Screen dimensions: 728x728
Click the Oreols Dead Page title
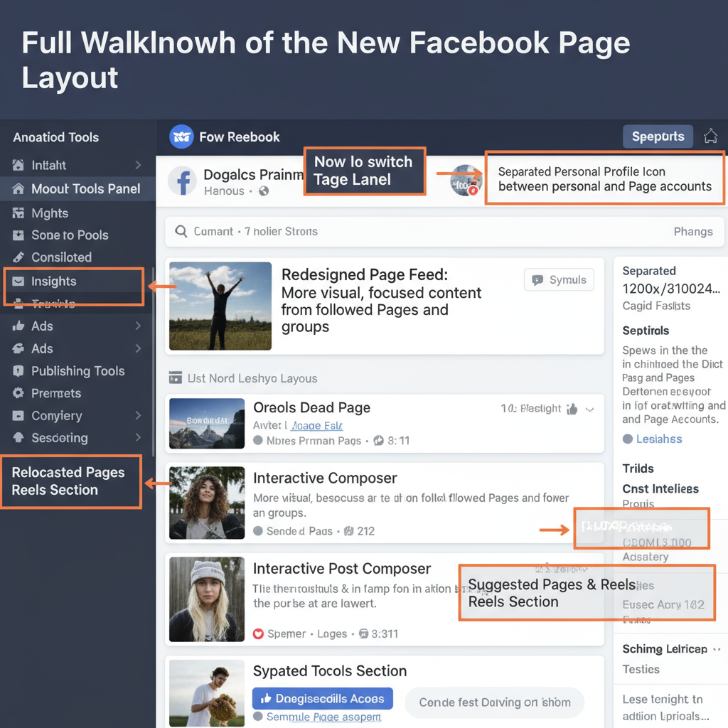[x=311, y=407]
